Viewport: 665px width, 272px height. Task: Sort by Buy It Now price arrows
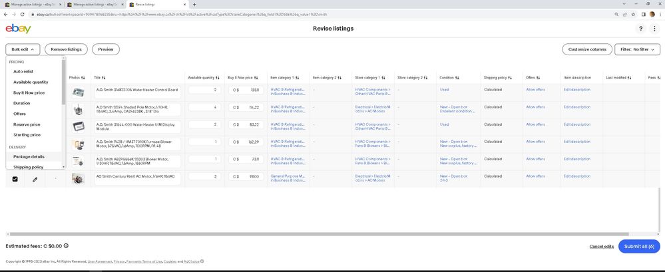(256, 78)
